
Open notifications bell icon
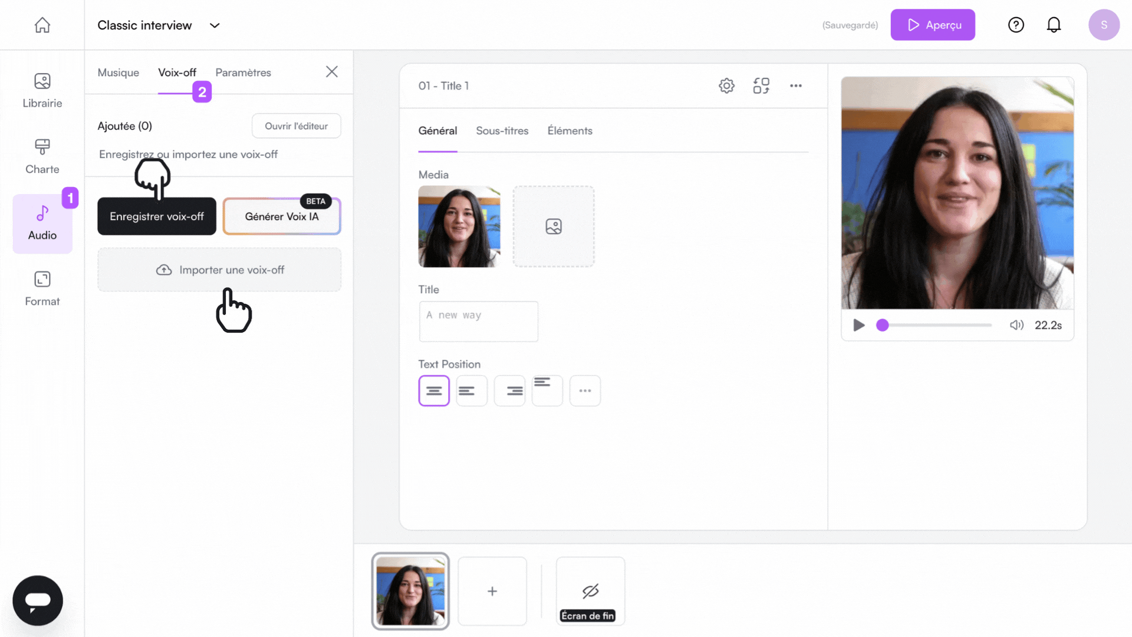tap(1054, 25)
